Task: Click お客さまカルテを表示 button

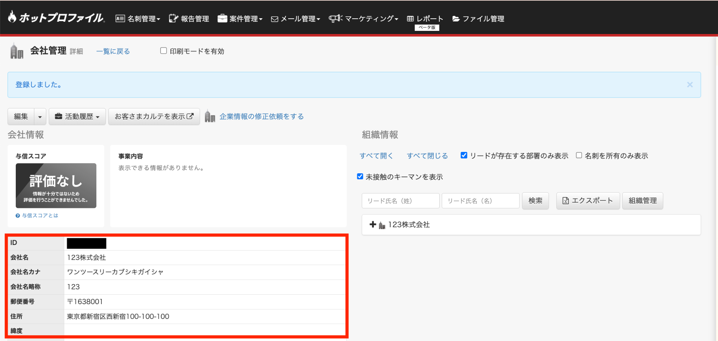Action: pos(154,116)
